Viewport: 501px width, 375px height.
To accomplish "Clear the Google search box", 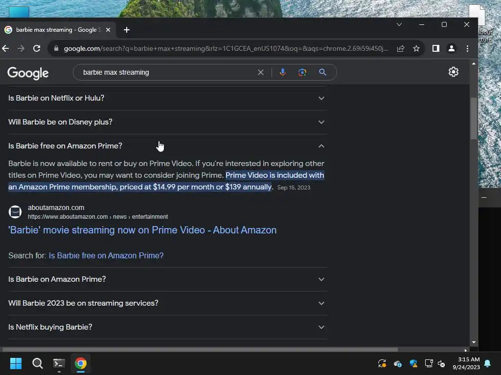I will tap(261, 72).
